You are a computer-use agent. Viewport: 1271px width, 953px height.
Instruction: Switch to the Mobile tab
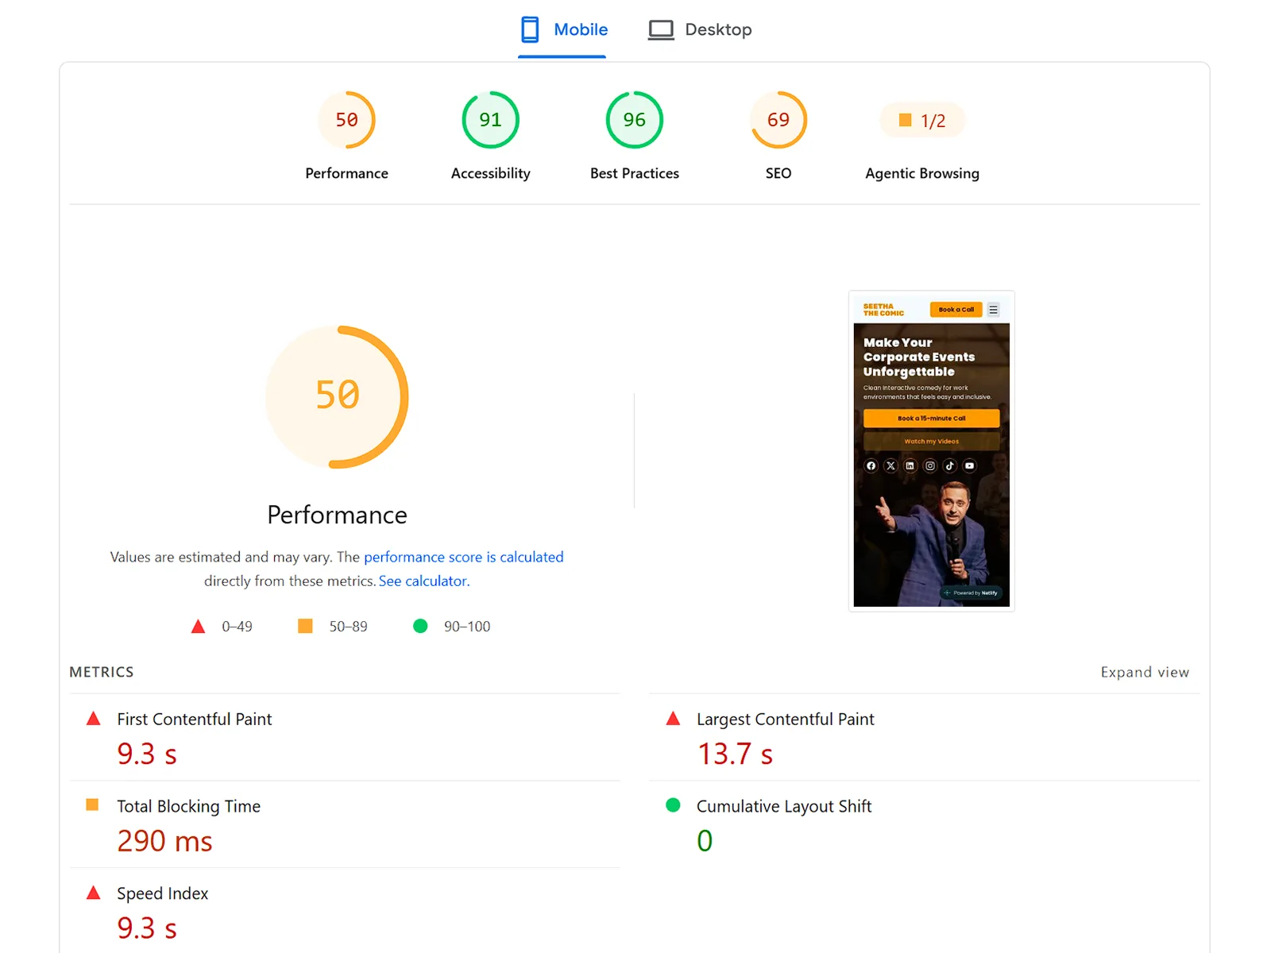pyautogui.click(x=562, y=29)
